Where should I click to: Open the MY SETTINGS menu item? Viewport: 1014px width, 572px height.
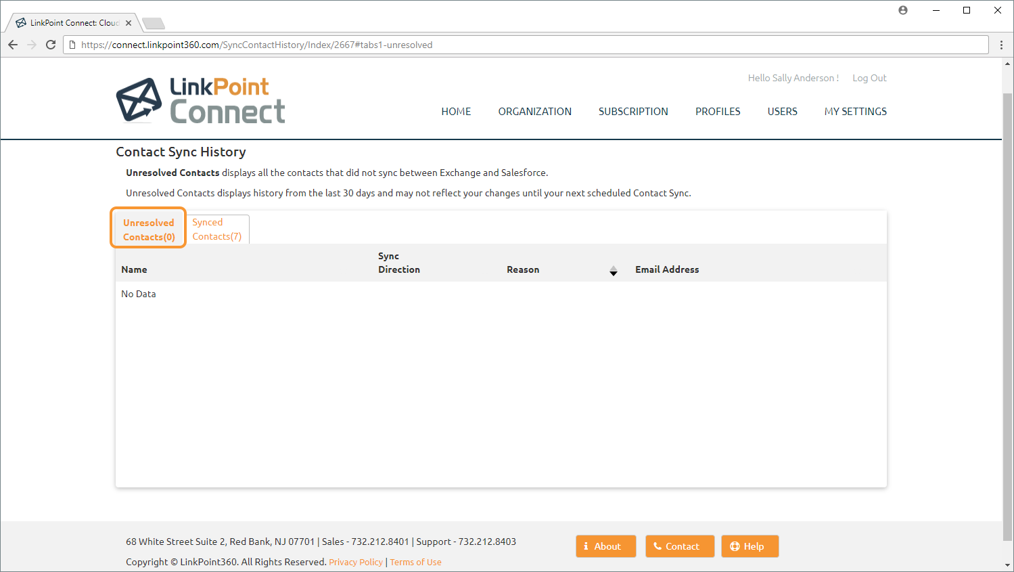tap(855, 112)
